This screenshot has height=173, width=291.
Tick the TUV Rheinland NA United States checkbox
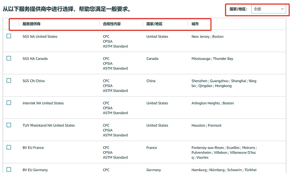[x=9, y=125]
